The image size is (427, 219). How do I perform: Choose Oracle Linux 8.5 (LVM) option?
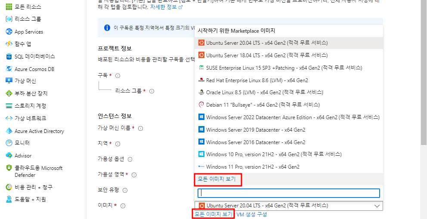click(x=289, y=93)
